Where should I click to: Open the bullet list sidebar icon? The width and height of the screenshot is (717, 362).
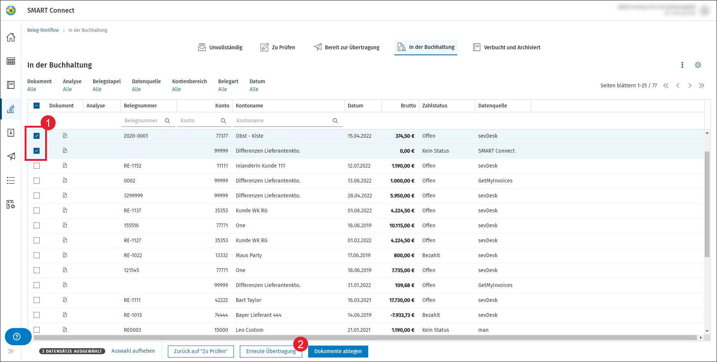click(11, 181)
